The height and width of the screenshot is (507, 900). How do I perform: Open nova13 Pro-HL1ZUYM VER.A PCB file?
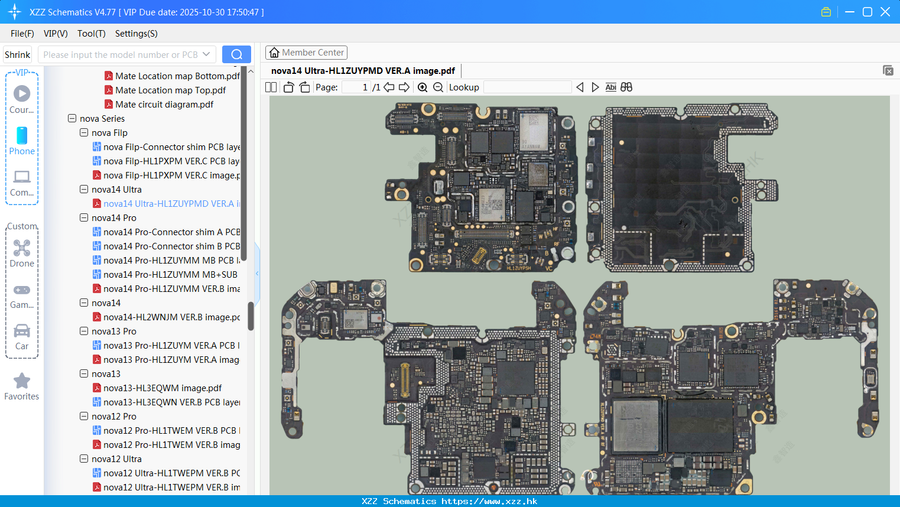point(166,345)
